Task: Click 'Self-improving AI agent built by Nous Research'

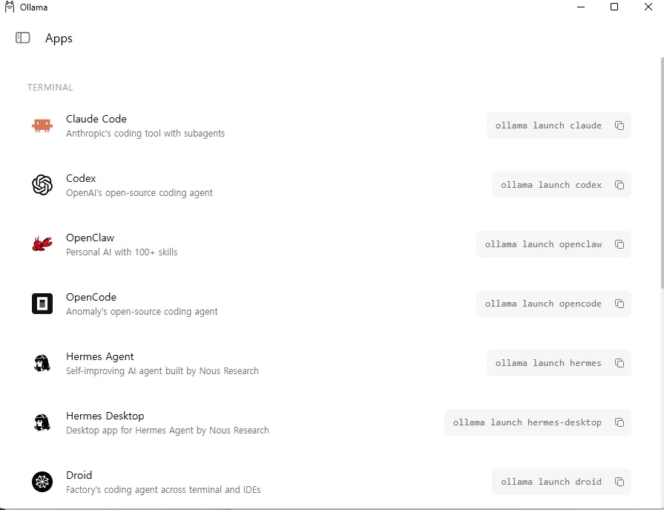Action: [x=162, y=371]
